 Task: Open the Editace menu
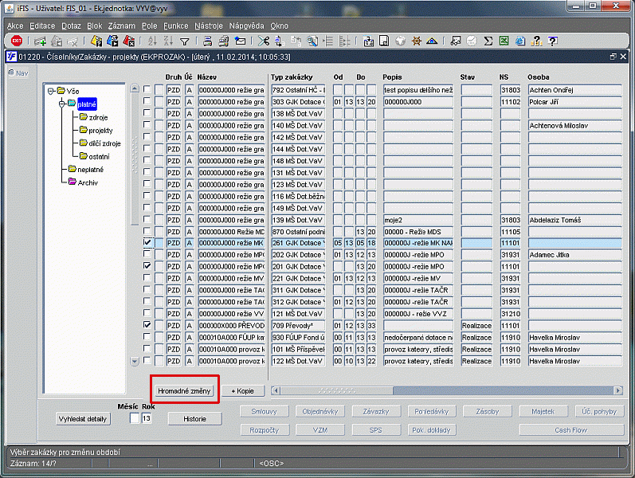tap(42, 26)
